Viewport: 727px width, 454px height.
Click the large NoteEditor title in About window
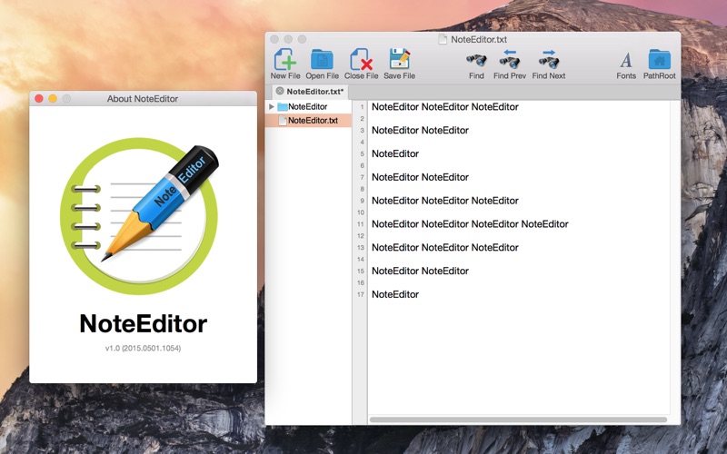point(143,323)
